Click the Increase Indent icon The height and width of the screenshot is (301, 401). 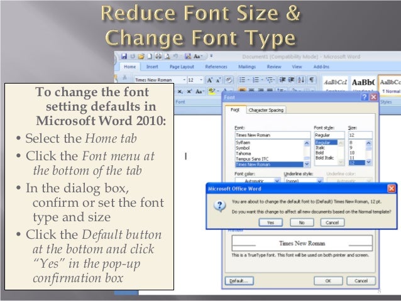pyautogui.click(x=291, y=80)
